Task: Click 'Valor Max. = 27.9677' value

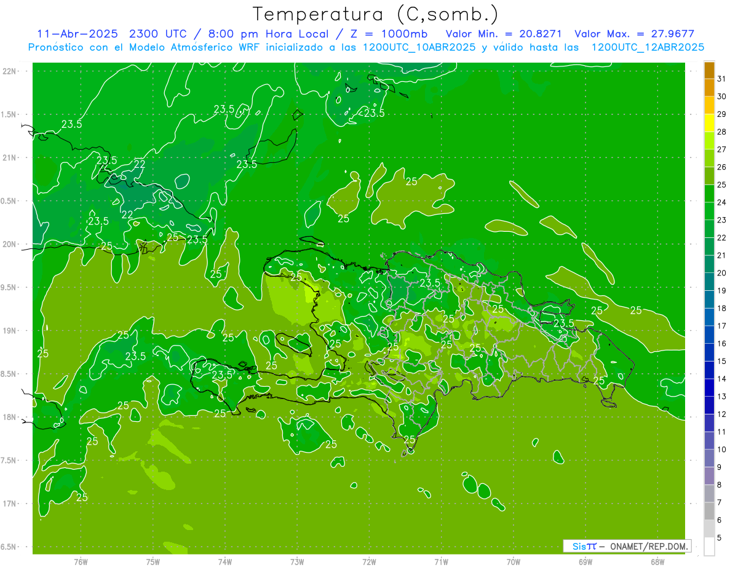Action: (x=634, y=34)
